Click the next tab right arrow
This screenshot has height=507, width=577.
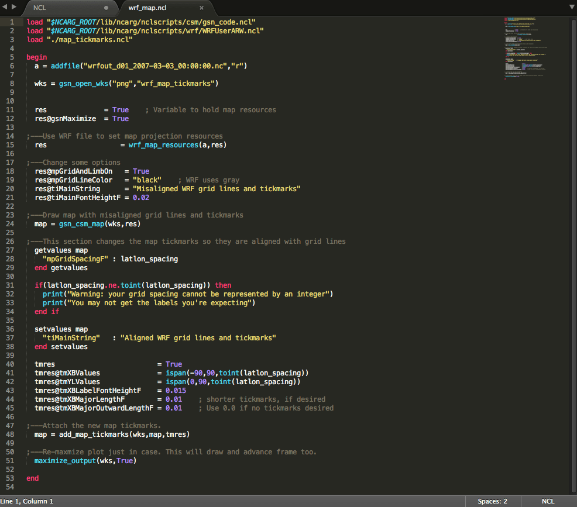pyautogui.click(x=14, y=8)
